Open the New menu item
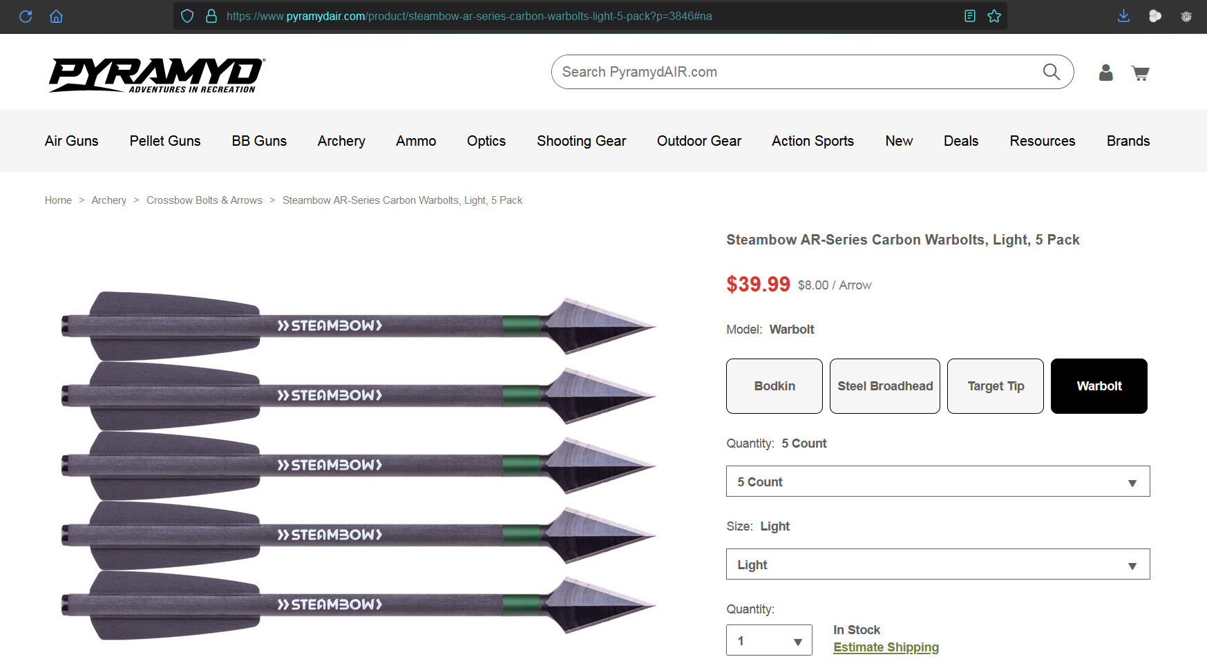 899,141
